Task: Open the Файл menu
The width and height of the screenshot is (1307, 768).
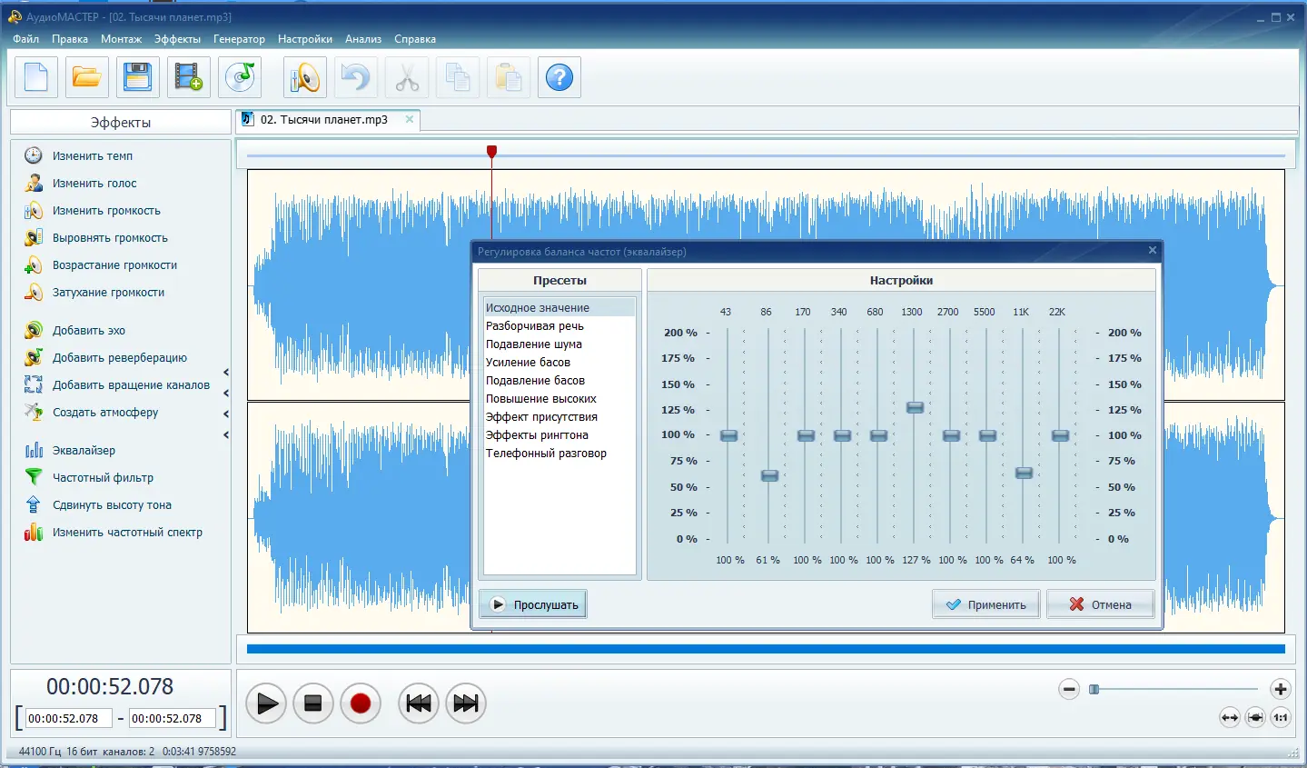Action: coord(25,39)
